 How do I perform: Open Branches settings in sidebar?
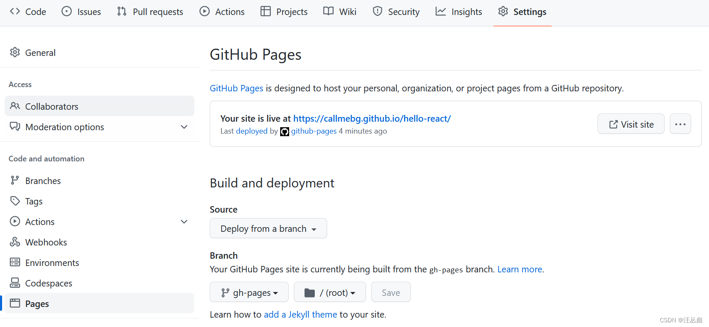coord(100,181)
